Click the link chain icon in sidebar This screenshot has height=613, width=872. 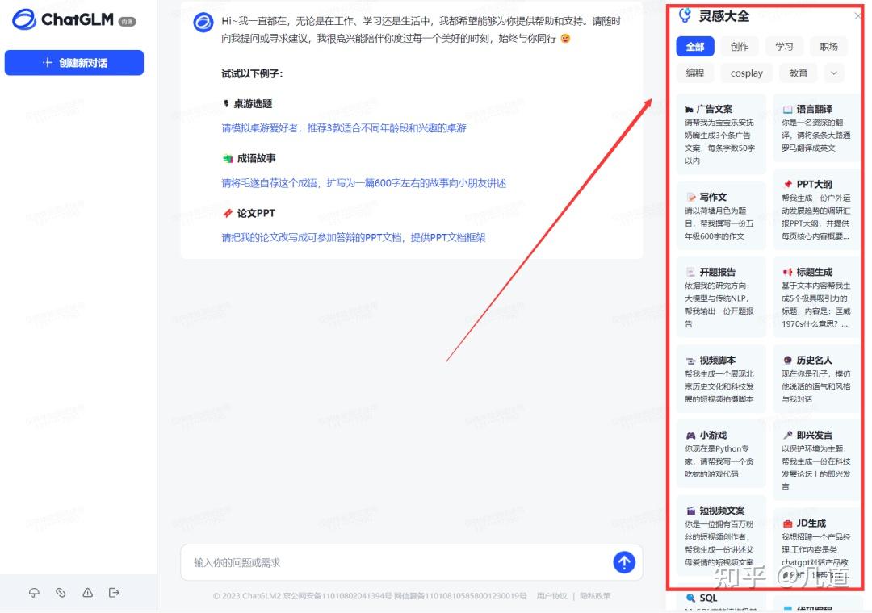tap(61, 593)
